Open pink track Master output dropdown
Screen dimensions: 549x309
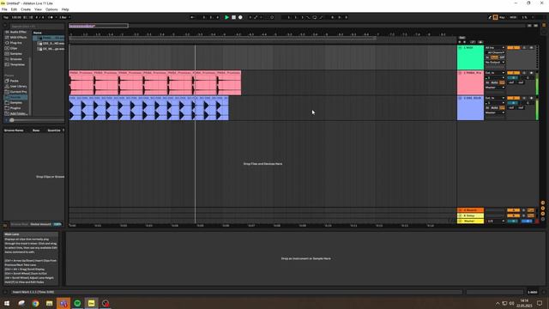click(x=495, y=88)
